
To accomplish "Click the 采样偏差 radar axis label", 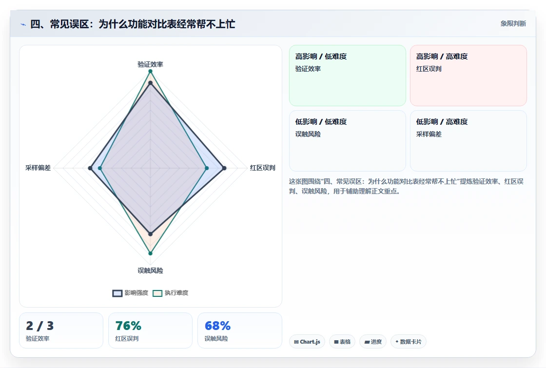I will pyautogui.click(x=38, y=168).
